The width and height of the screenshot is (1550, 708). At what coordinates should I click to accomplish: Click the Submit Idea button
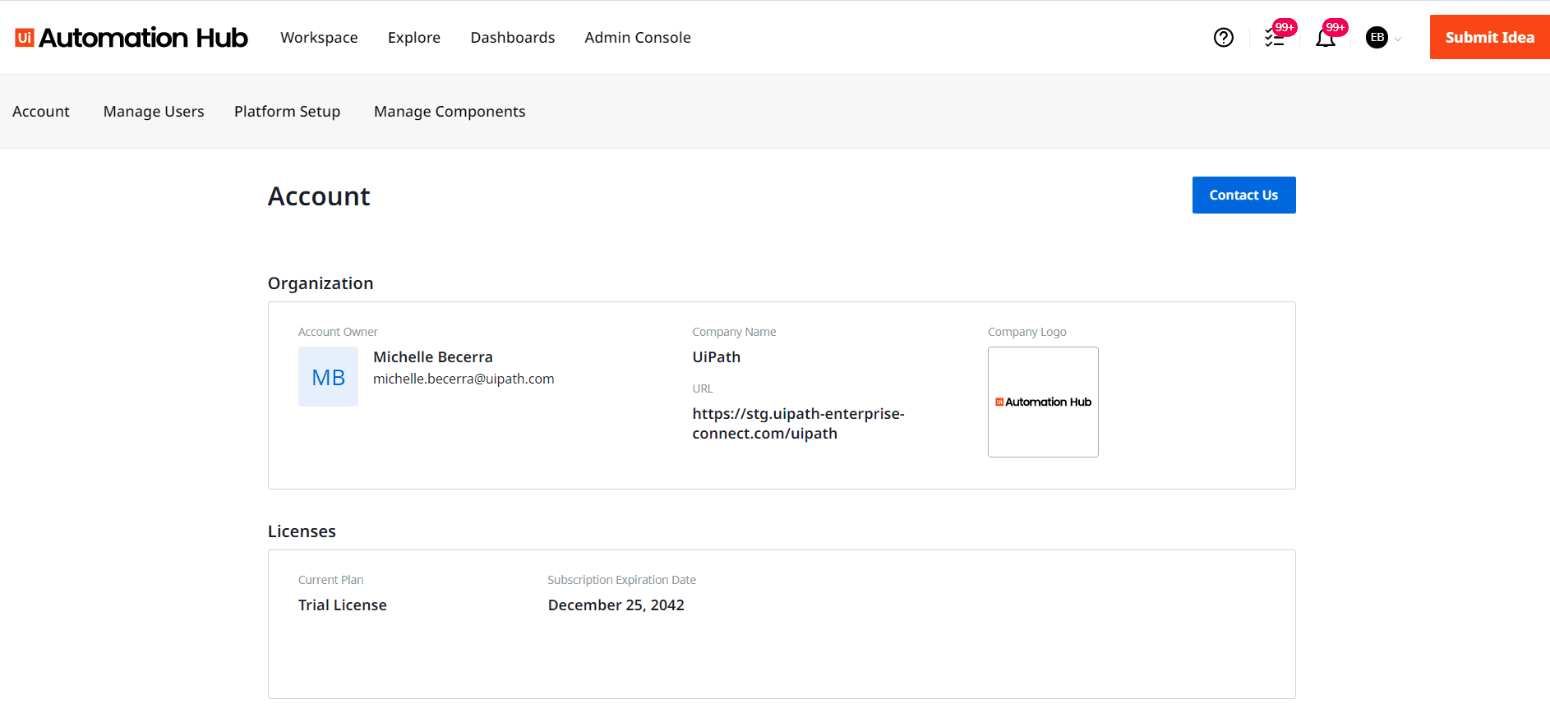(x=1489, y=37)
